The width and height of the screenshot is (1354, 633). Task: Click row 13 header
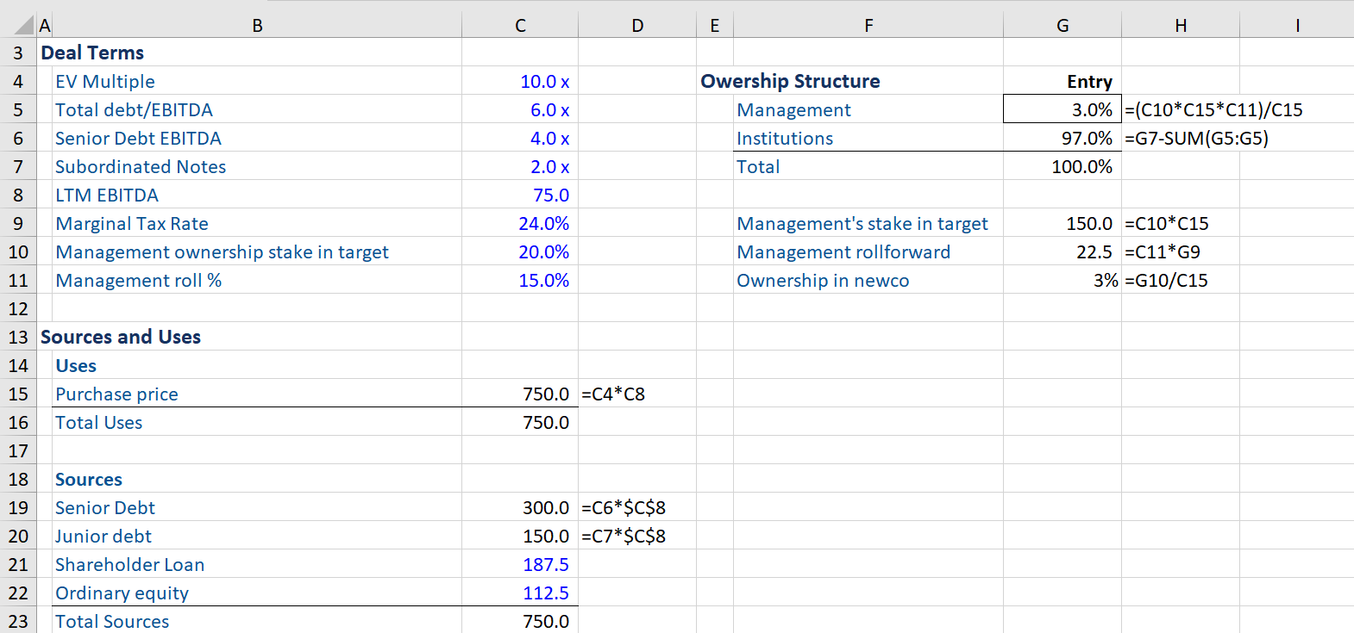coord(18,337)
